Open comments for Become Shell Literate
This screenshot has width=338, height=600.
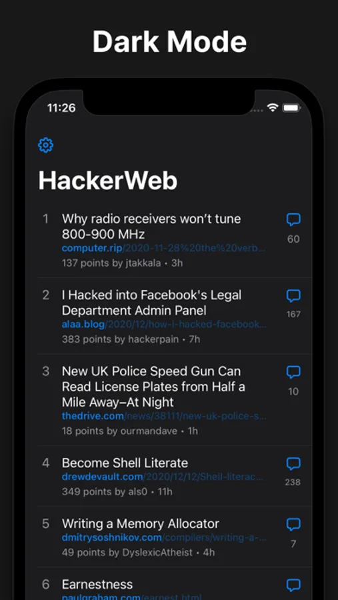click(293, 464)
